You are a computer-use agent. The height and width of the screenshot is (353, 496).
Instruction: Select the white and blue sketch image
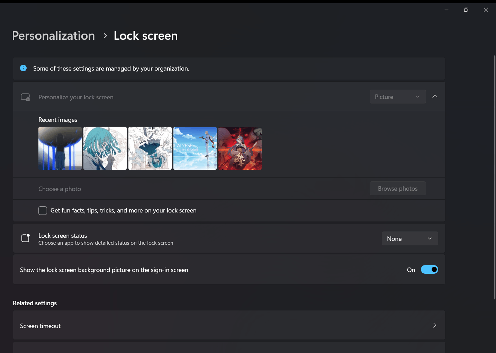click(x=150, y=148)
